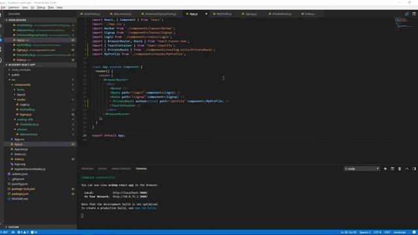Close the App.js editor tab
Screen dimensions: 418x235
coord(206,14)
